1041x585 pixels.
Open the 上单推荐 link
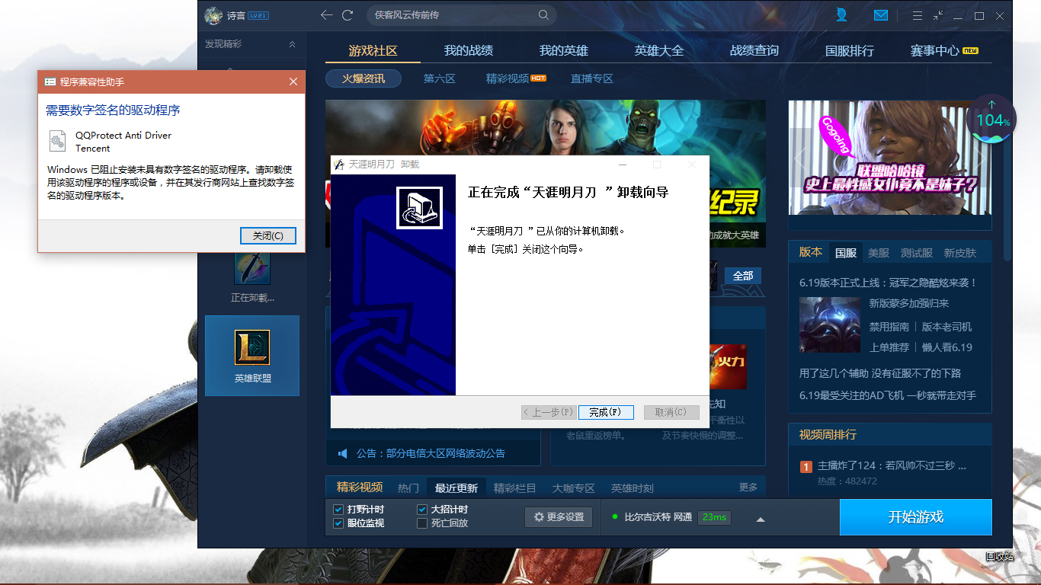click(889, 347)
